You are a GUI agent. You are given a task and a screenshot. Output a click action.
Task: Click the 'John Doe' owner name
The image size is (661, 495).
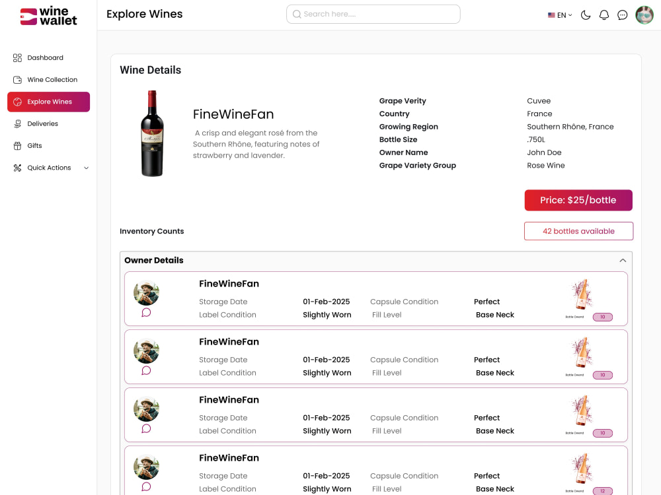point(544,152)
